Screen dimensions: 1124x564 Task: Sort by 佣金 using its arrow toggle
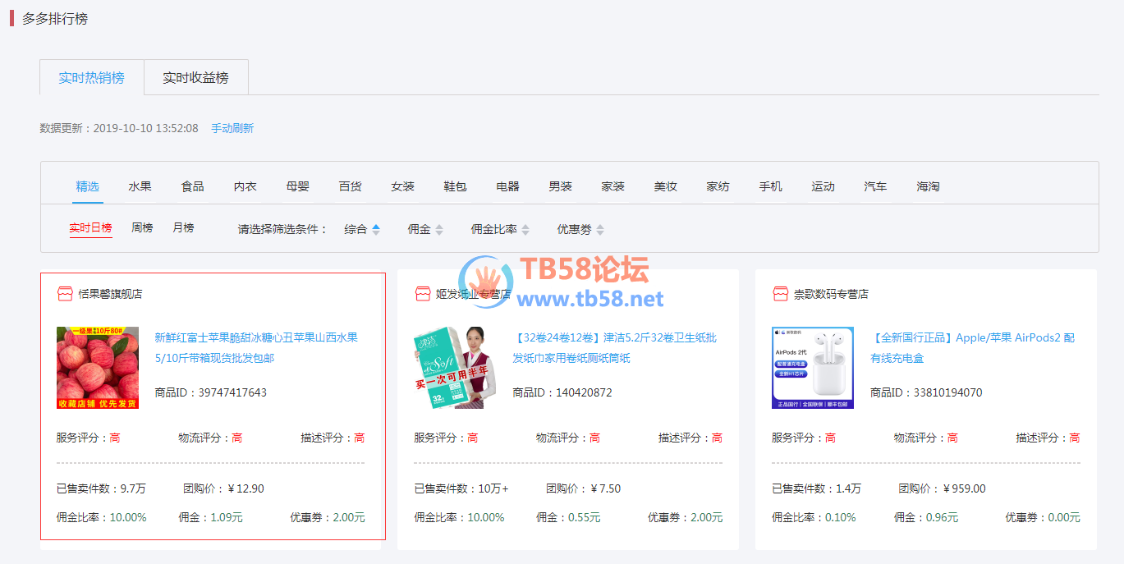click(x=439, y=230)
